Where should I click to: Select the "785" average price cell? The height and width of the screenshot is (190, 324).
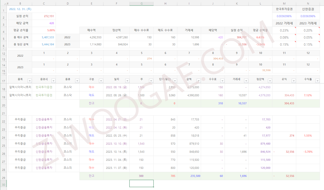(x=165, y=176)
